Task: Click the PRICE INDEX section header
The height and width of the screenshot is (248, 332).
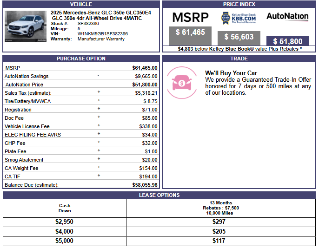Action: [x=239, y=4]
